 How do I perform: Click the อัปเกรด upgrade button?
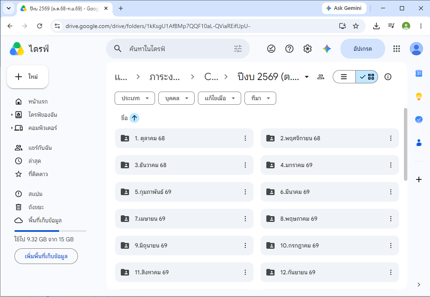click(x=362, y=49)
